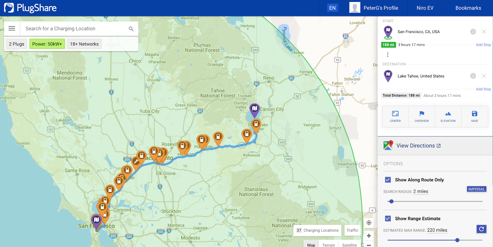Click the search charging location field
This screenshot has height=247, width=493.
pos(74,29)
